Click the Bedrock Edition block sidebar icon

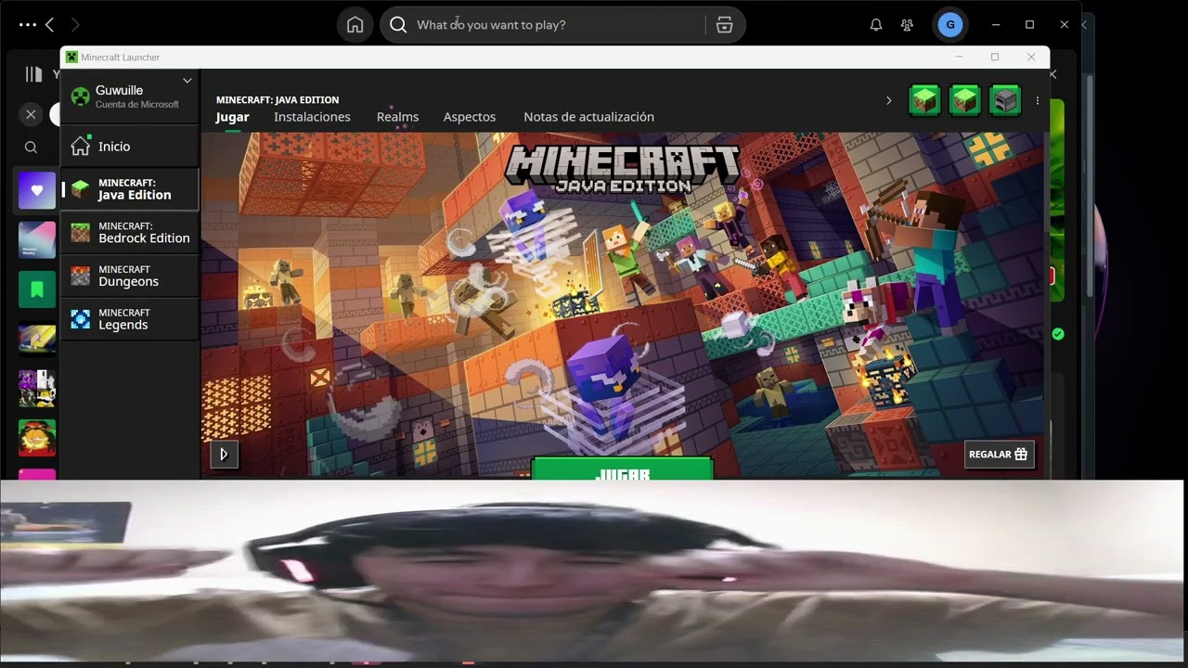[x=81, y=232]
